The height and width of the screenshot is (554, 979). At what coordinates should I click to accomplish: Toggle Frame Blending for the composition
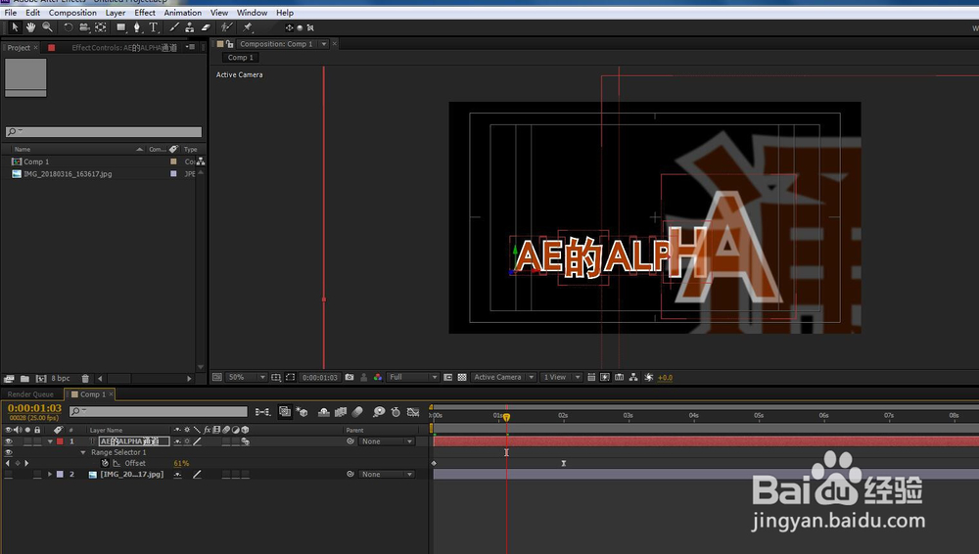tap(341, 412)
